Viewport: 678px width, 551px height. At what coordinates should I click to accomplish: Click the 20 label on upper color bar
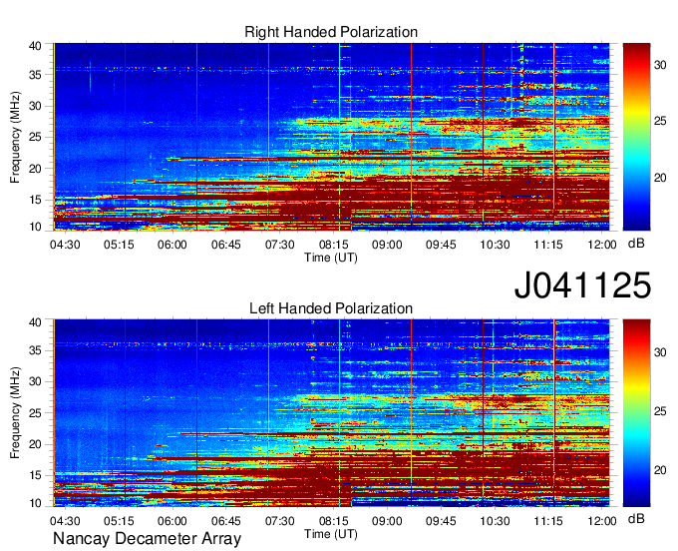coord(660,178)
